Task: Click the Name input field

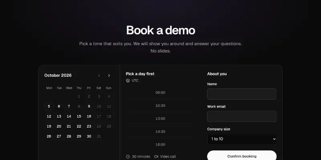Action: point(242,94)
